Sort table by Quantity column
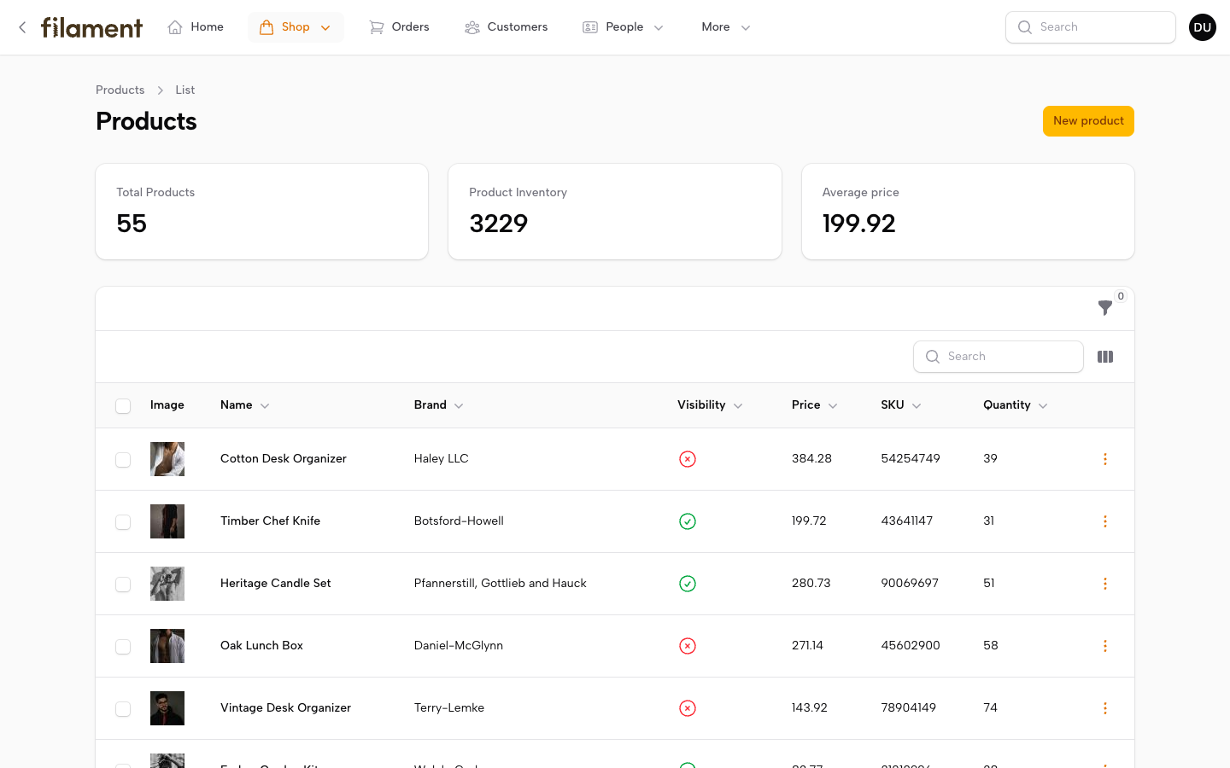Viewport: 1230px width, 768px height. pos(1015,405)
